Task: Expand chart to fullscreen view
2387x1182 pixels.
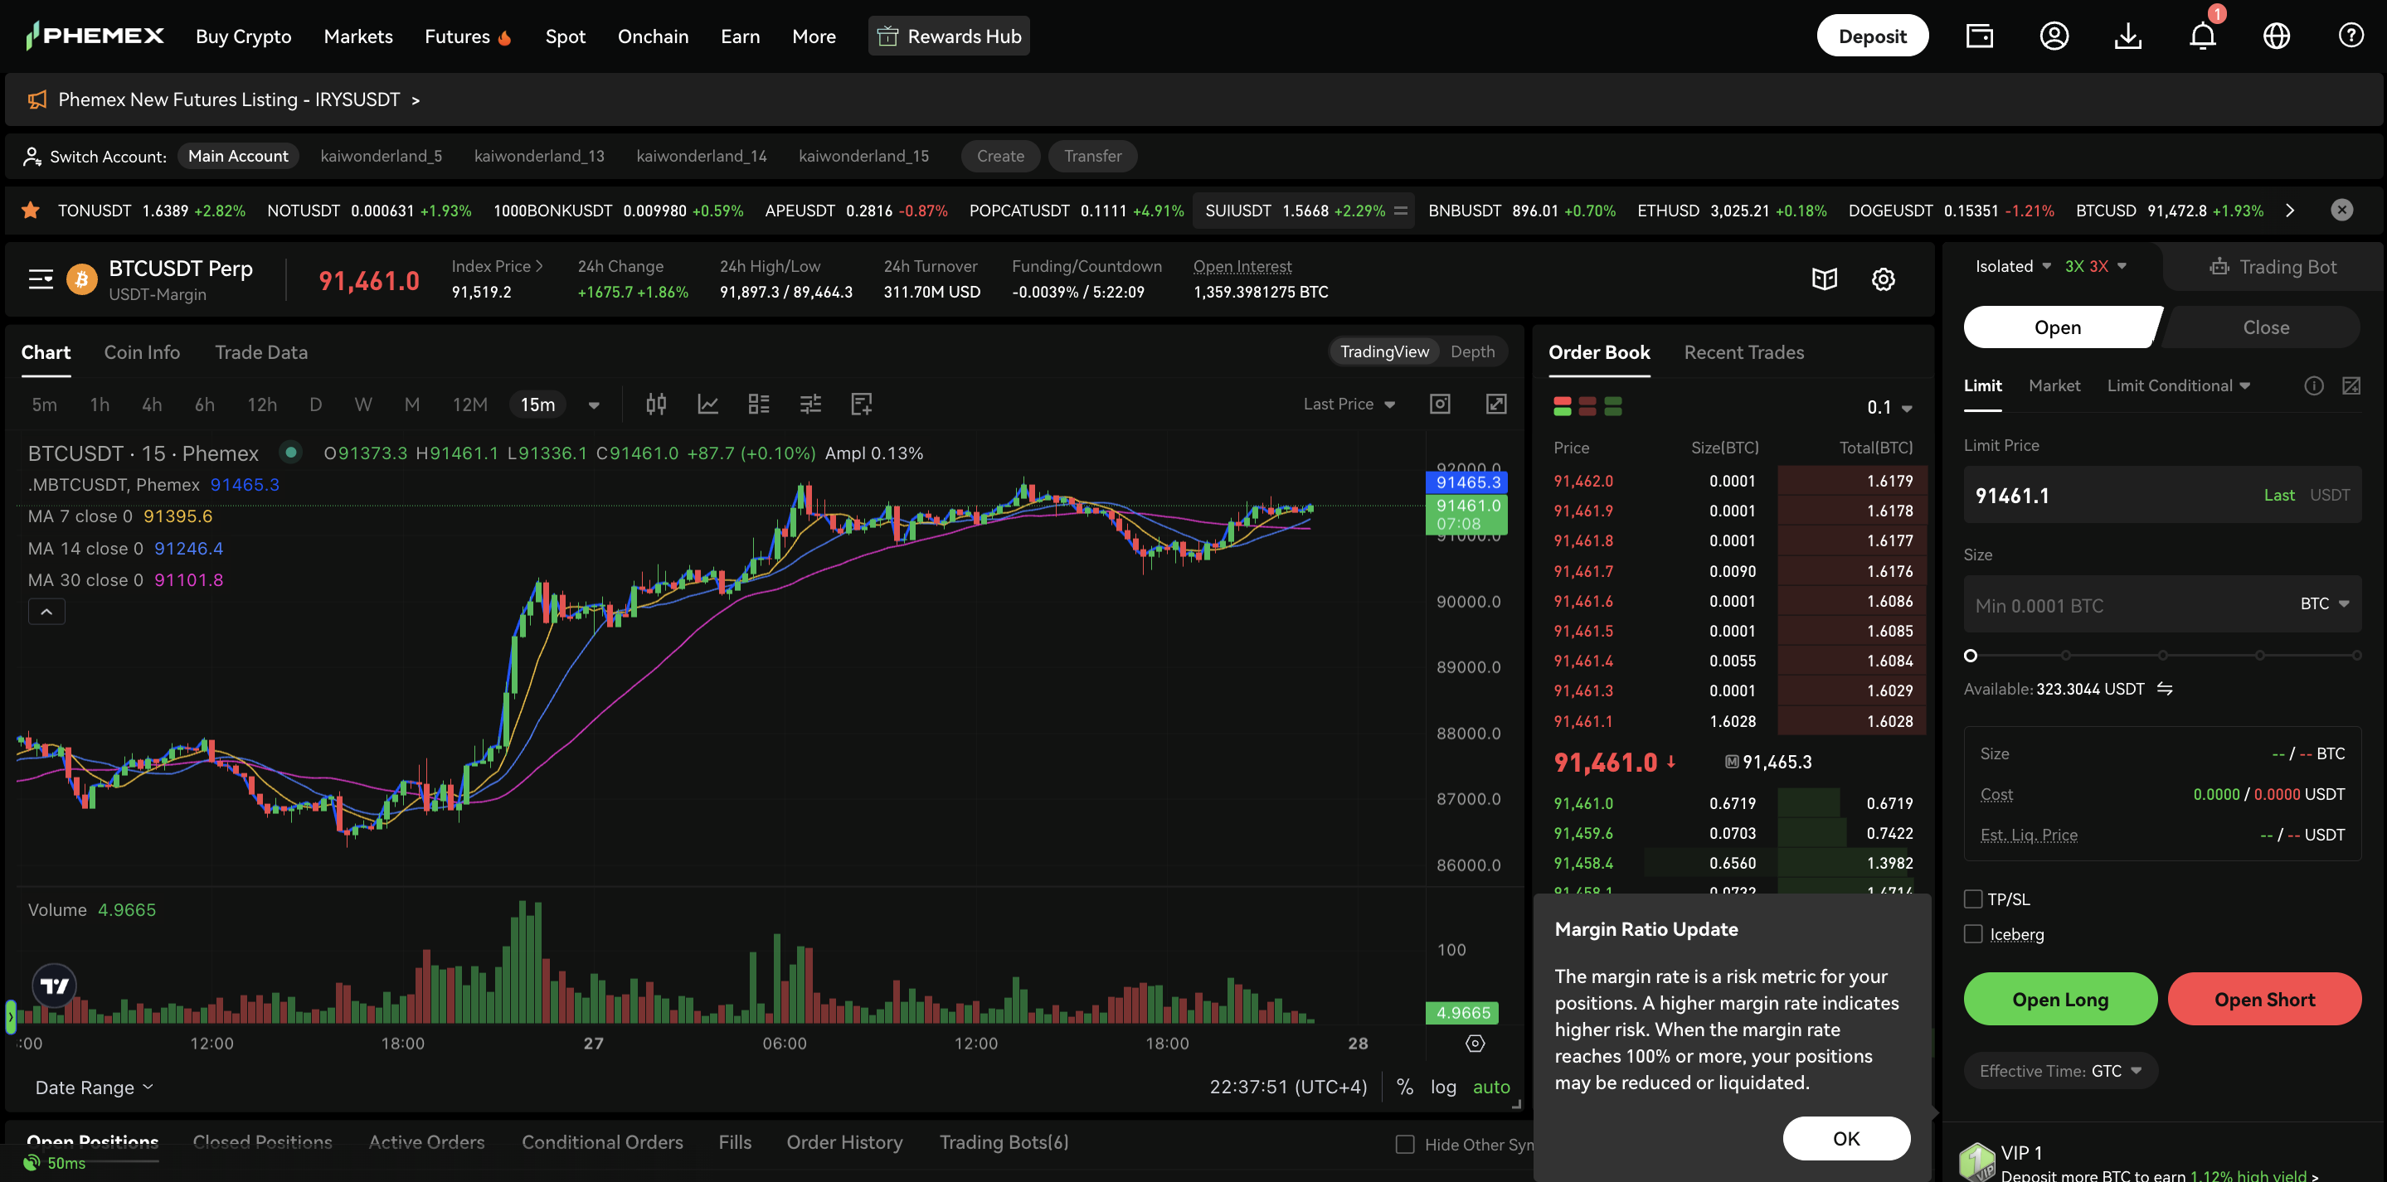Action: click(1496, 404)
